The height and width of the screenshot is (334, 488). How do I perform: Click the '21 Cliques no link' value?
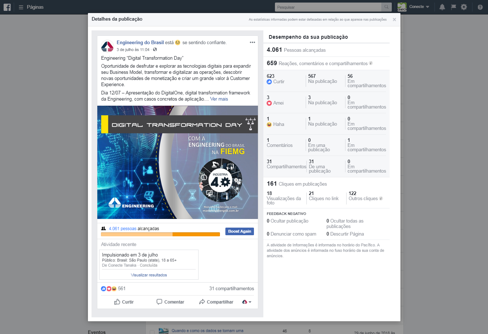323,196
